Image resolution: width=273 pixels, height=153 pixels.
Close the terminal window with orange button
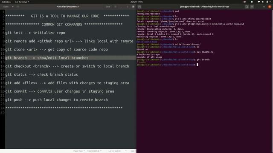click(270, 7)
